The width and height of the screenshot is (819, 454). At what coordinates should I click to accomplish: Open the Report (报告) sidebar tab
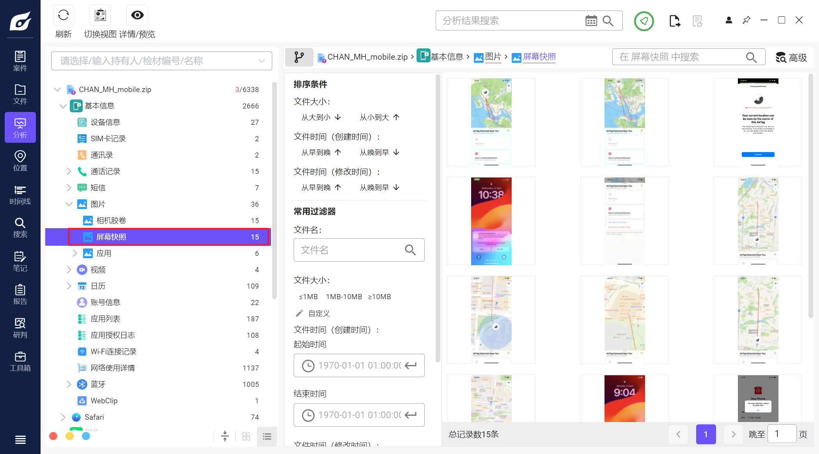click(x=20, y=294)
